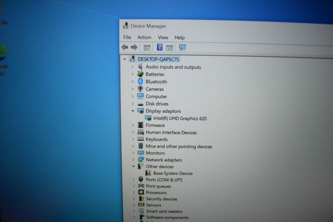Click the Cameras webcam icon
The height and width of the screenshot is (222, 333).
pyautogui.click(x=140, y=89)
